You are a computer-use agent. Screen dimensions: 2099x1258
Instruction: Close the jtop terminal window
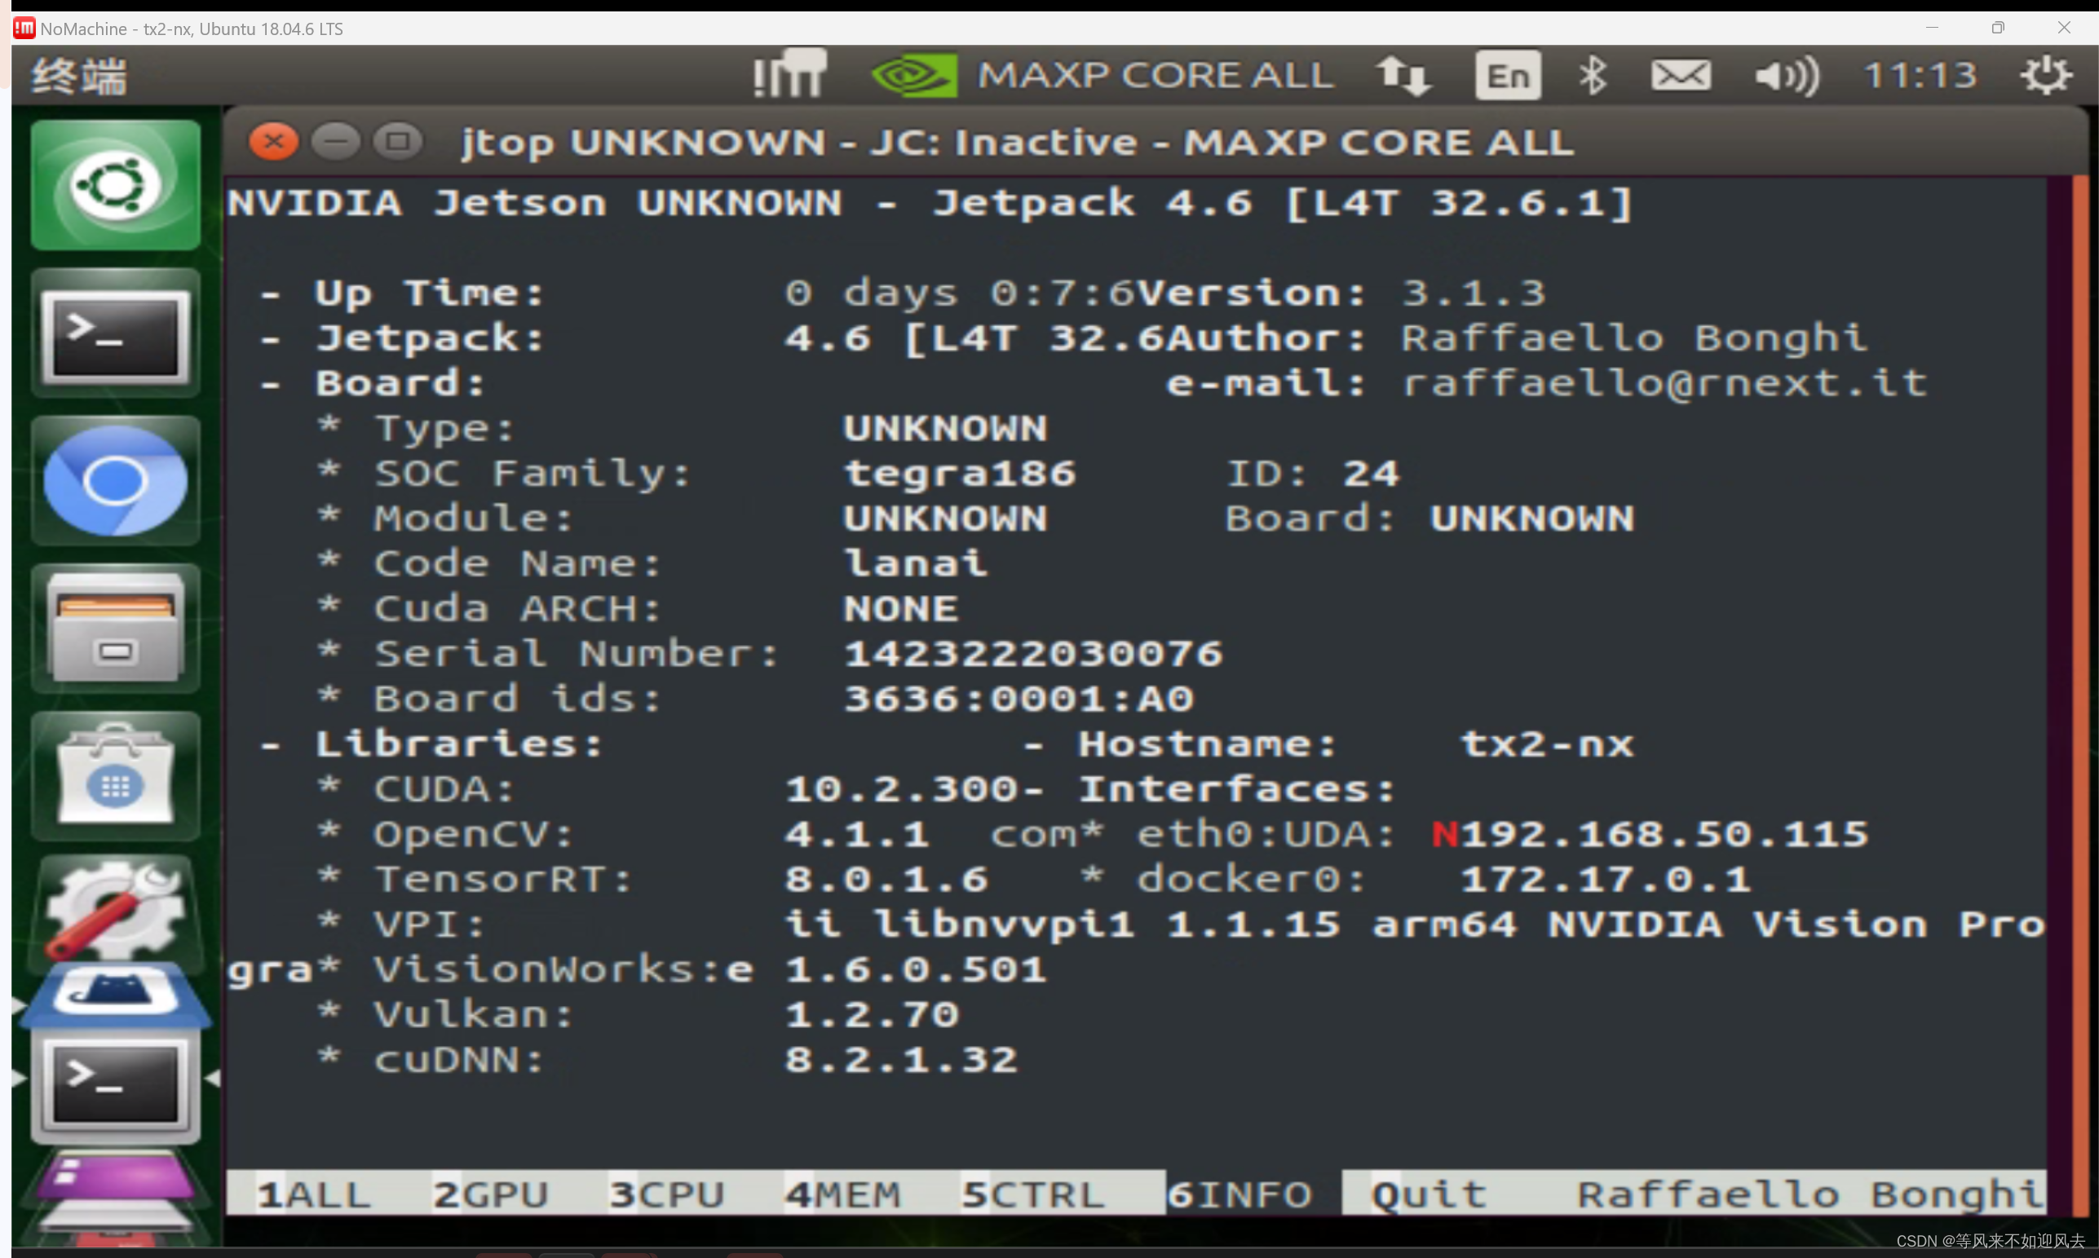click(273, 142)
